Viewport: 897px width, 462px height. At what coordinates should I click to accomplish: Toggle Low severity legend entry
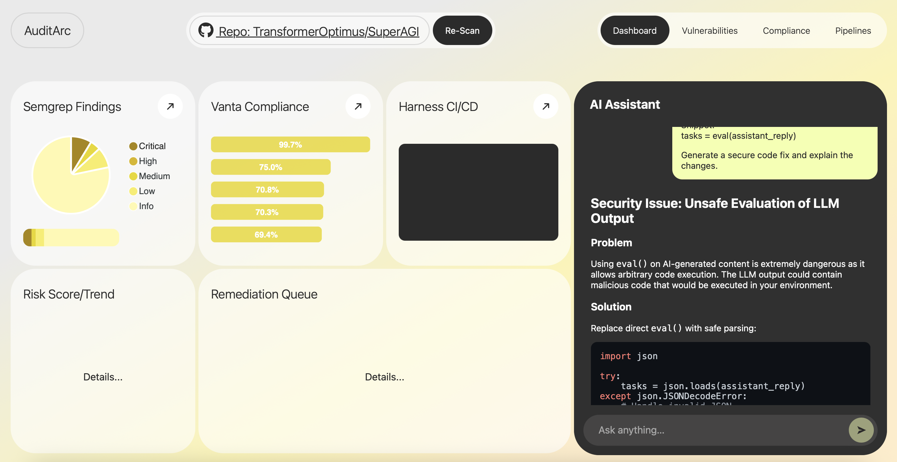click(146, 191)
